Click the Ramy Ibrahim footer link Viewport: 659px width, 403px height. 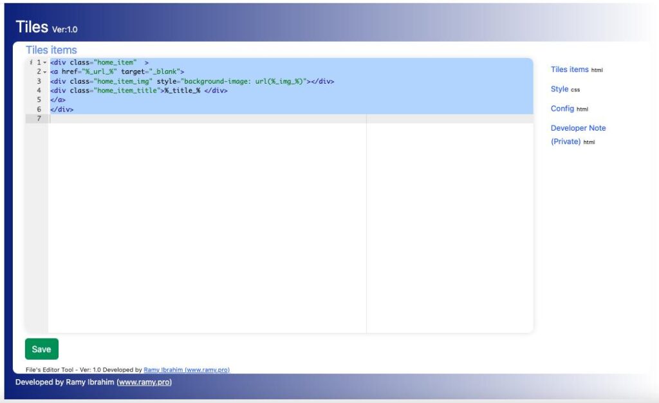click(165, 370)
